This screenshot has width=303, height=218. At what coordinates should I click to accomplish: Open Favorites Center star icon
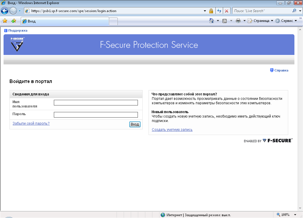[5, 21]
